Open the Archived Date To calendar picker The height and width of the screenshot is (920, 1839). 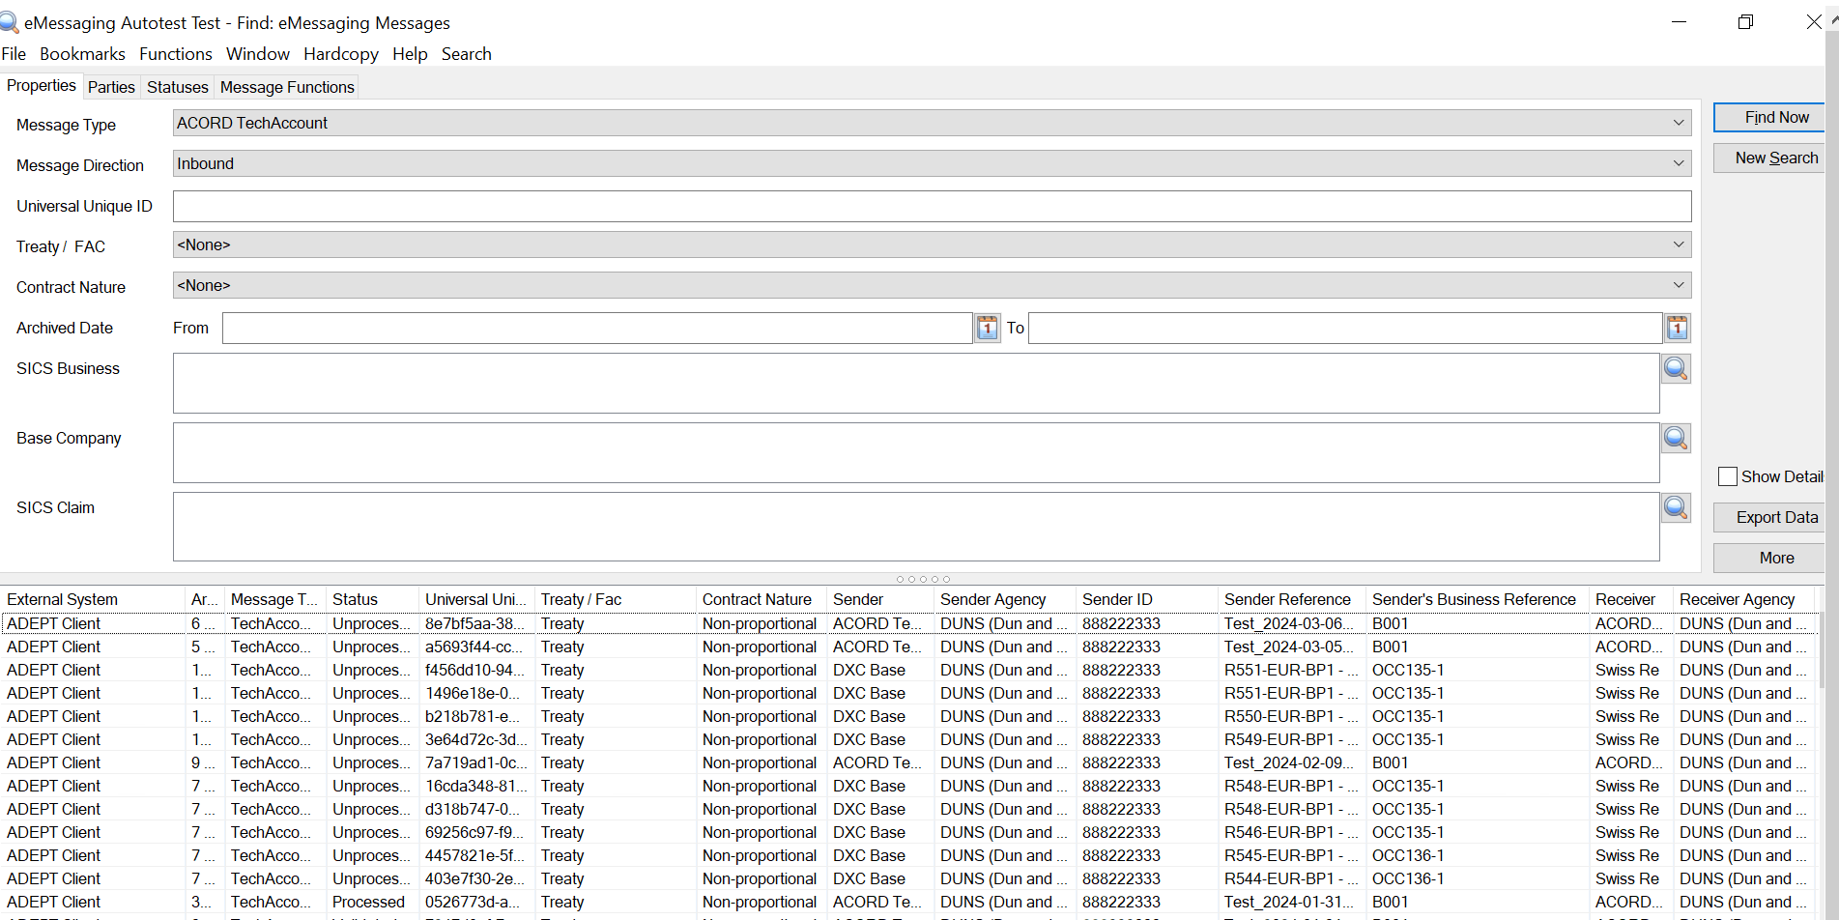1677,329
